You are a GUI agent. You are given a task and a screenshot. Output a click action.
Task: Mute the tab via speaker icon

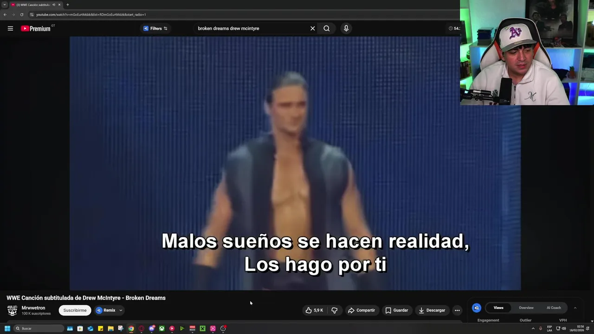(x=54, y=5)
